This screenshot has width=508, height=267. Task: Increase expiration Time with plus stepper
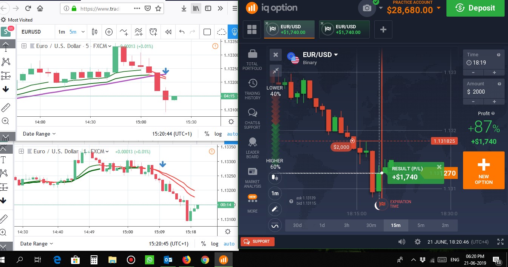(x=494, y=73)
